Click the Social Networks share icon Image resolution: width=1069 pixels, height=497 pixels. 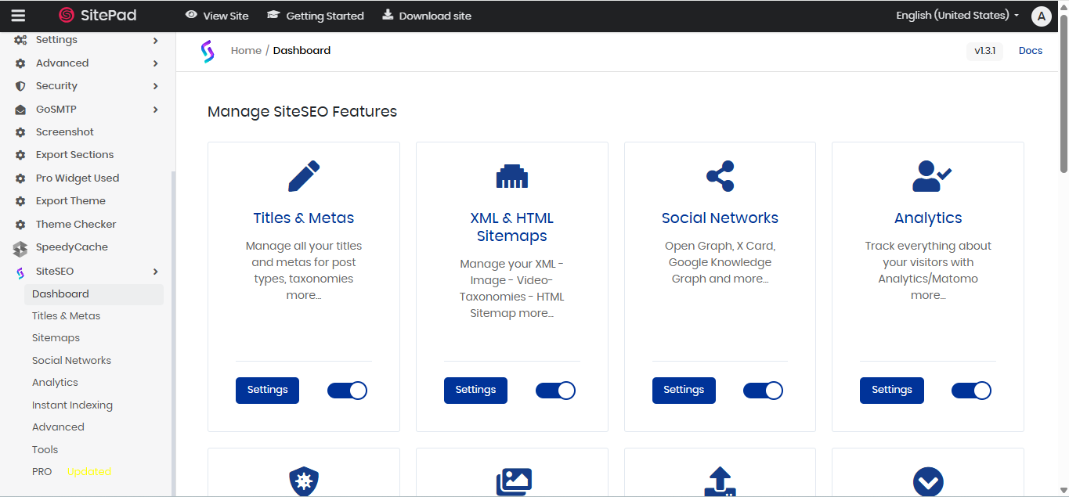(x=720, y=176)
